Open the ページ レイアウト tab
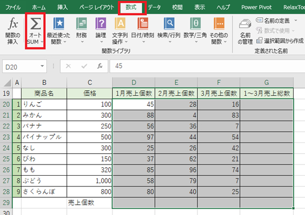The height and width of the screenshot is (215, 305). tap(97, 8)
